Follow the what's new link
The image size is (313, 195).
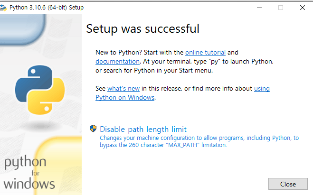pos(123,89)
